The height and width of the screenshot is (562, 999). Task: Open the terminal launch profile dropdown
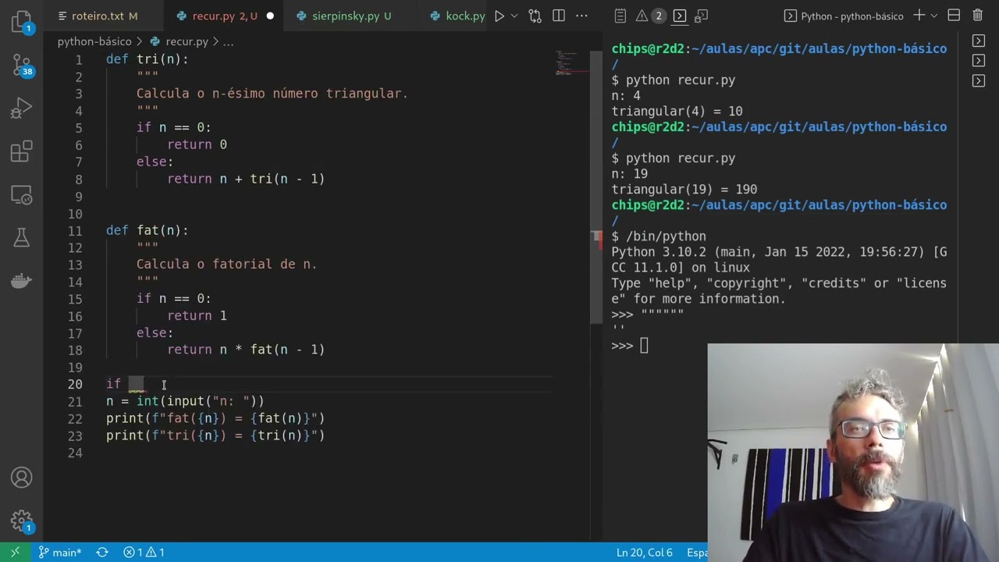tap(933, 16)
